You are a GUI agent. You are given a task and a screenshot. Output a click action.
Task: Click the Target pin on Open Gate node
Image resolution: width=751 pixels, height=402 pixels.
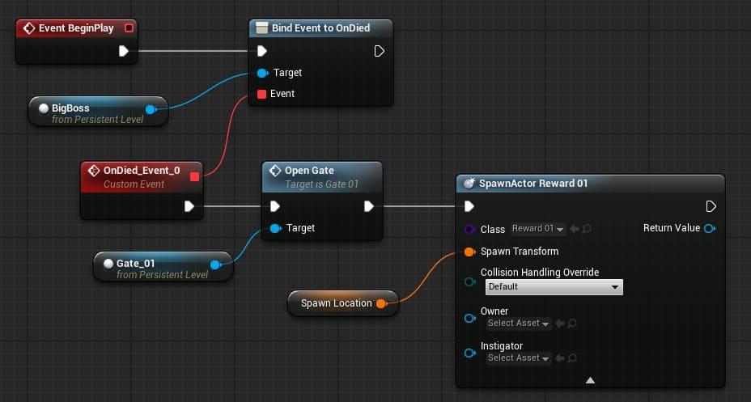point(275,228)
